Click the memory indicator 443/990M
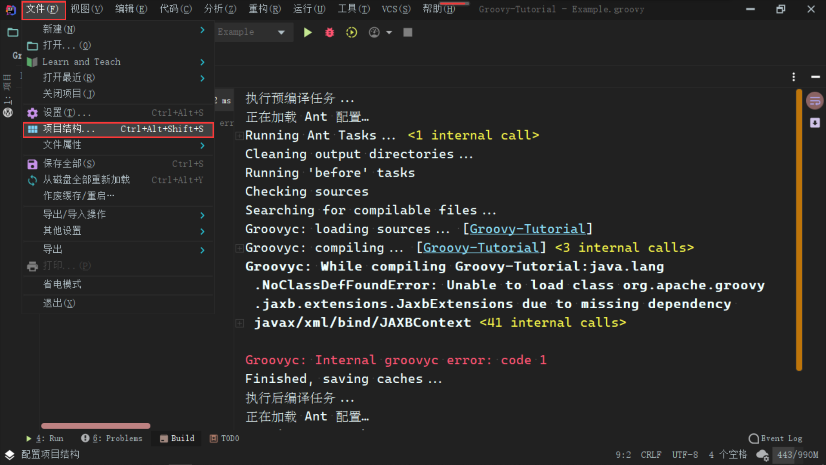This screenshot has width=826, height=465. pyautogui.click(x=797, y=455)
